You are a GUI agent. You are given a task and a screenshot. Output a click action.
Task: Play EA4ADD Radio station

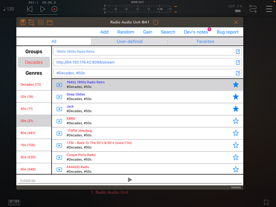(59, 170)
